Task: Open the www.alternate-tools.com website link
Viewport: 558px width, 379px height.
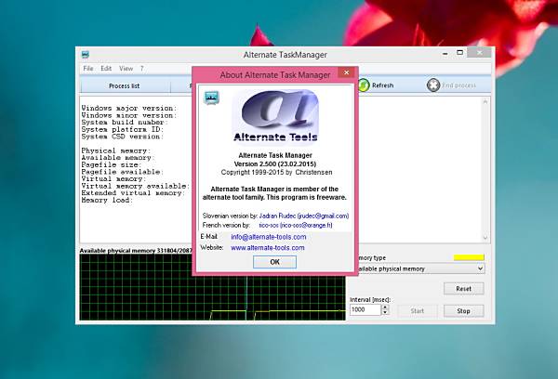Action: coord(268,248)
